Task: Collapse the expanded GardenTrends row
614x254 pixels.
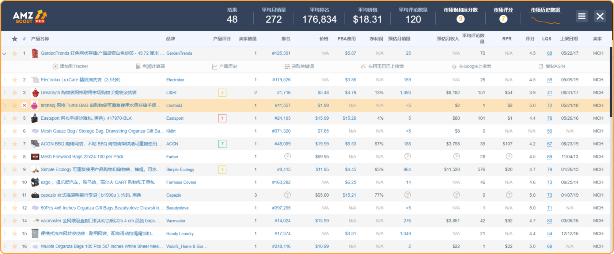Action: (4, 53)
